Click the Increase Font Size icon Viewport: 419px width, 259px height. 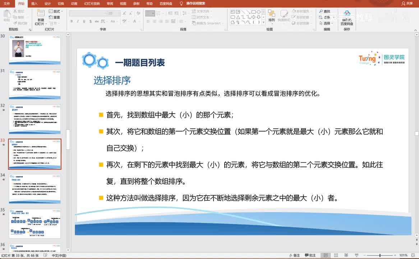pos(124,13)
